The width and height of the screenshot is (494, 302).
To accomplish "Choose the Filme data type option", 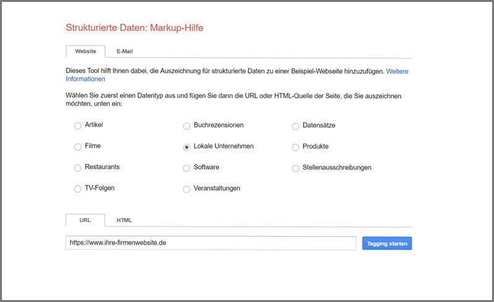I will 78,147.
